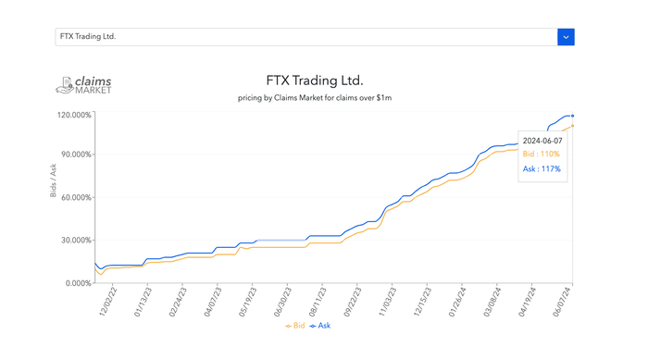Image resolution: width=648 pixels, height=359 pixels.
Task: Click the FTX Trading Ltd. chart title
Action: [x=315, y=80]
